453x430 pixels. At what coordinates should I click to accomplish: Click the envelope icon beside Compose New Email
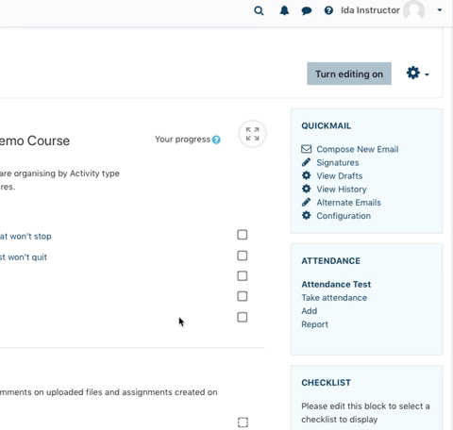point(307,149)
